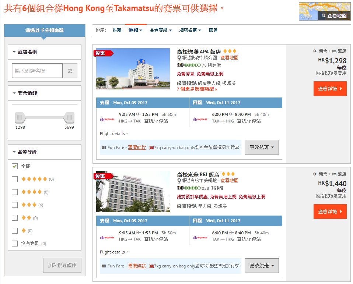
Task: Sort results by 價錢
Action: tap(135, 30)
